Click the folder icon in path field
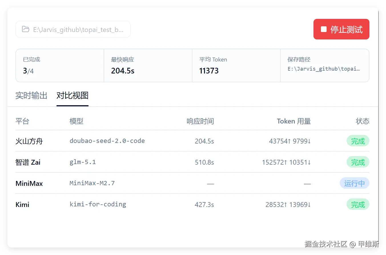This screenshot has width=386, height=255. [26, 29]
